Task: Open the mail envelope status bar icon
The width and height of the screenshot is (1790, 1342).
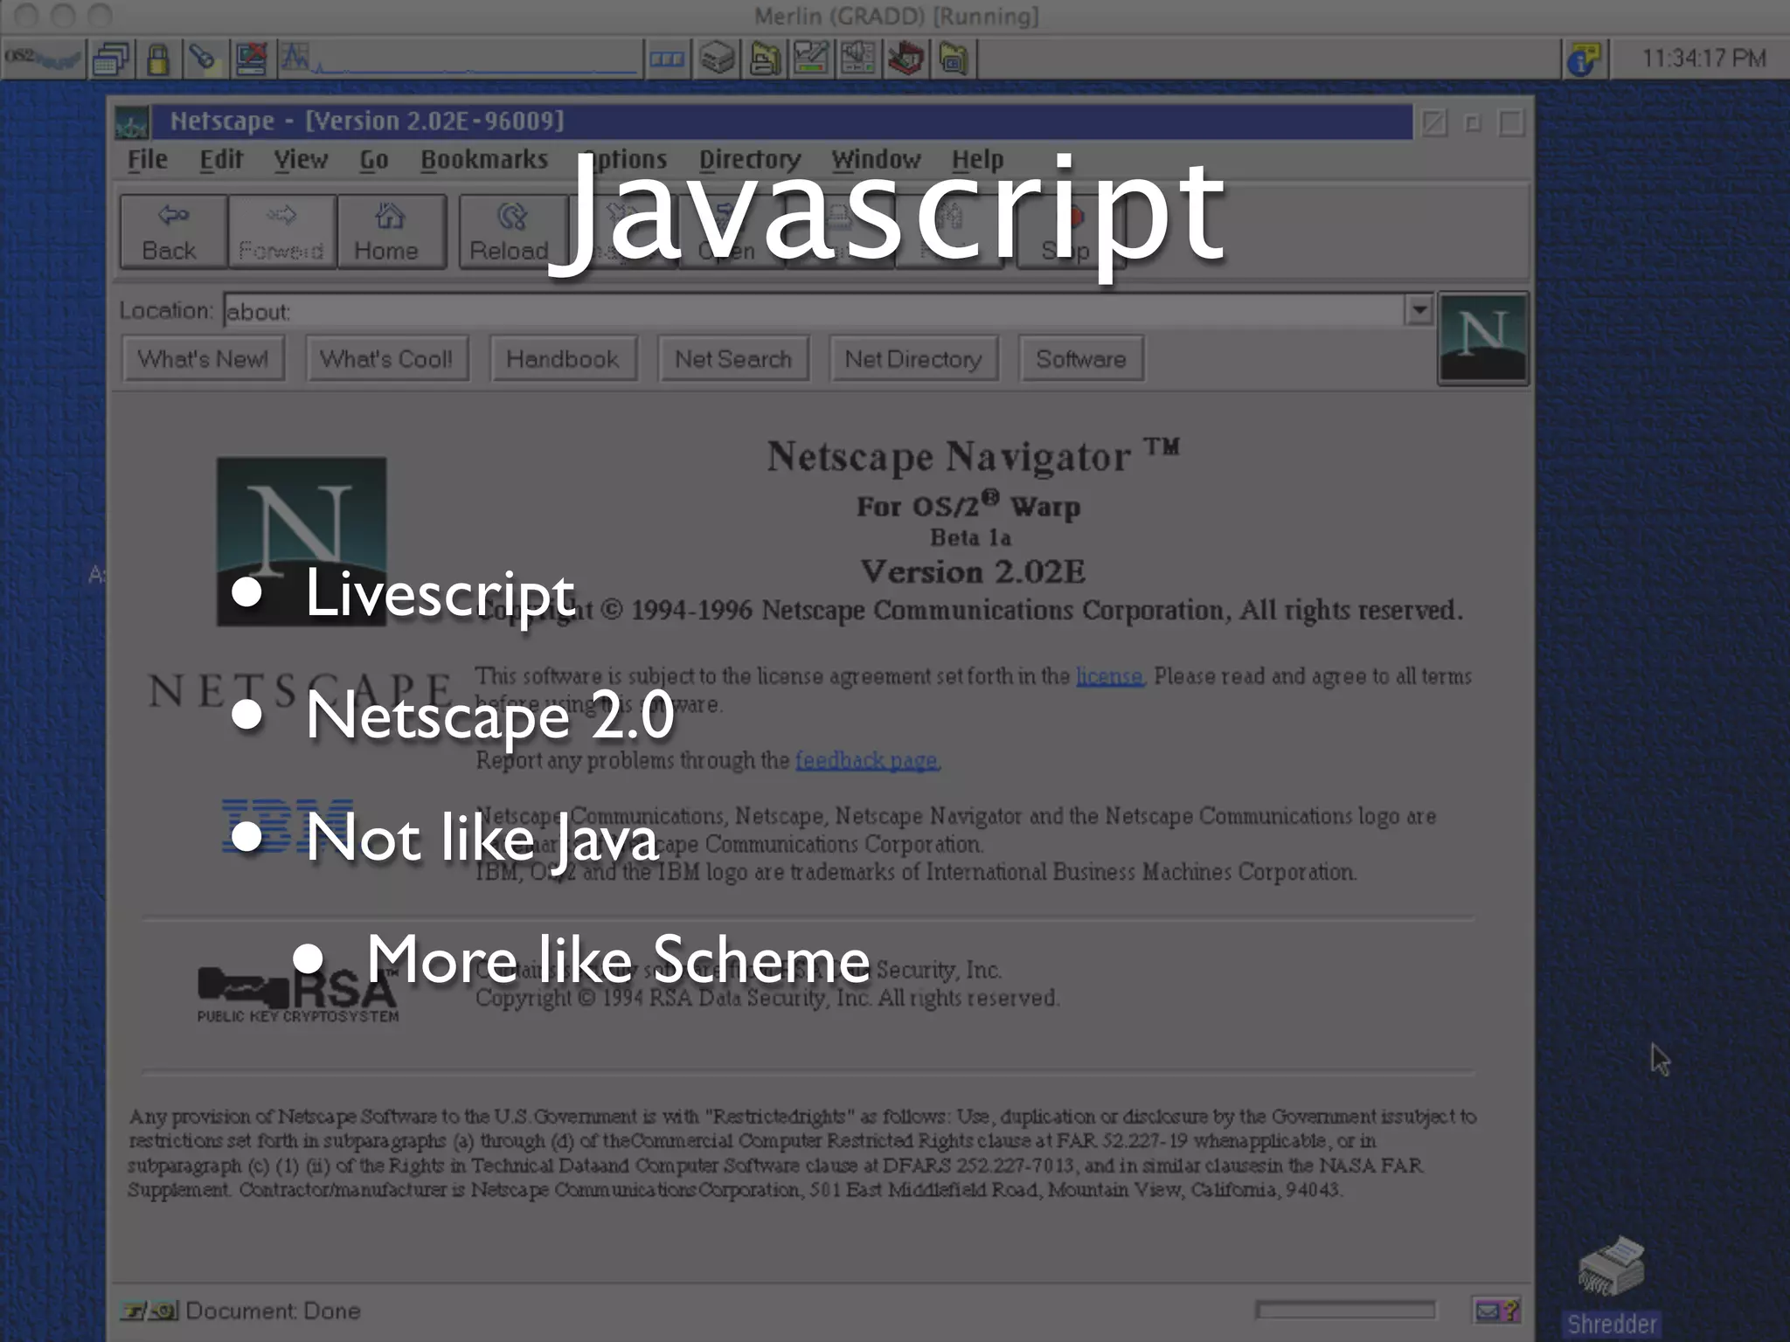Action: tap(1497, 1310)
